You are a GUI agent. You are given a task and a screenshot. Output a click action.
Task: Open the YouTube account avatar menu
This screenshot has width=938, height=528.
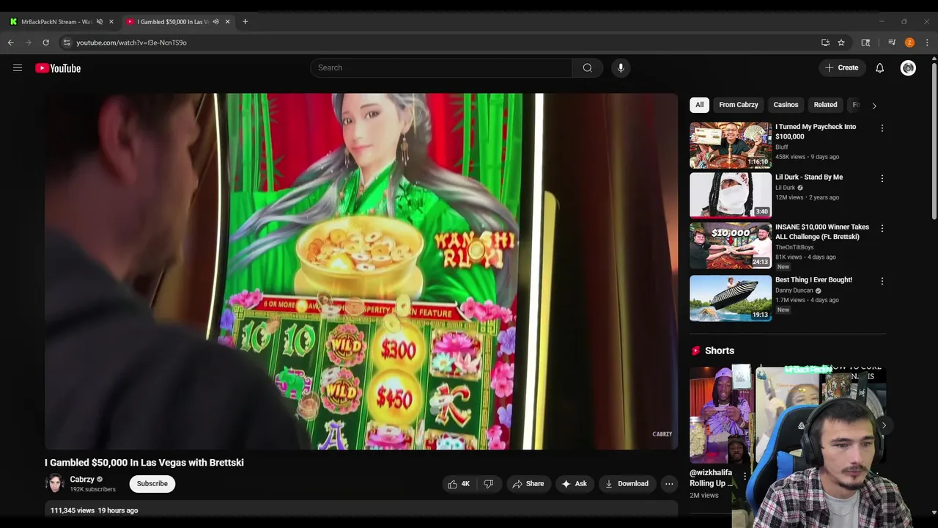[x=908, y=67]
